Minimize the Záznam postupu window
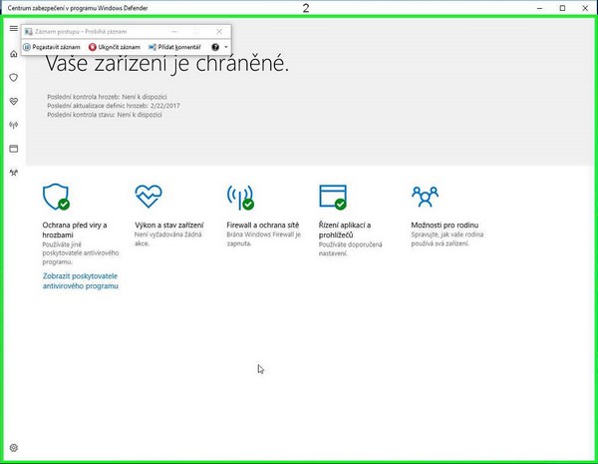Screen dimensions: 598x464 pos(173,31)
